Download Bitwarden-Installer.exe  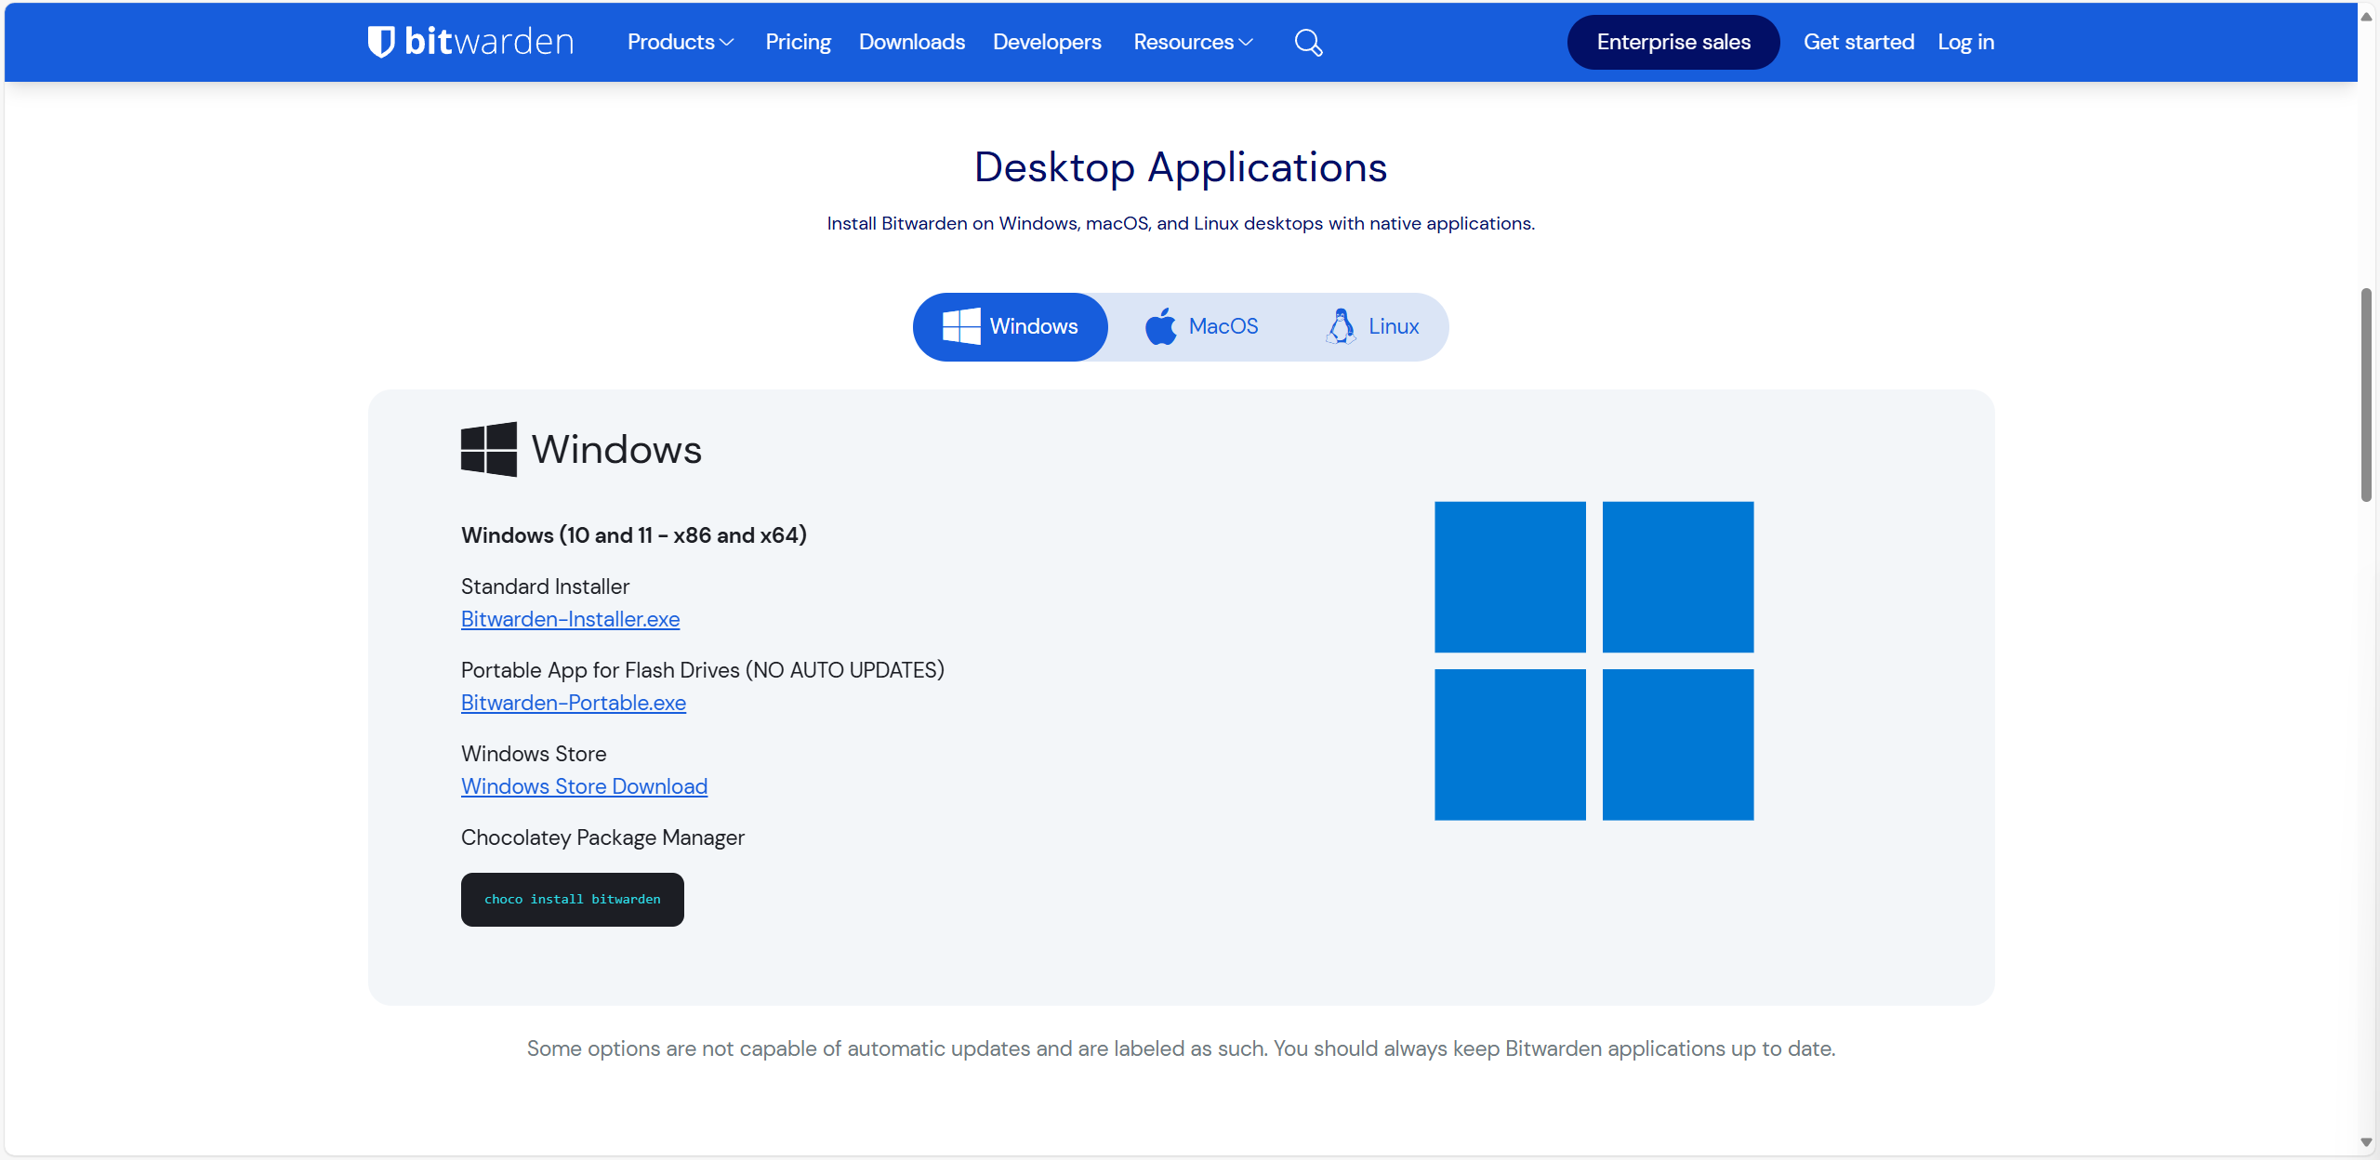(x=570, y=619)
